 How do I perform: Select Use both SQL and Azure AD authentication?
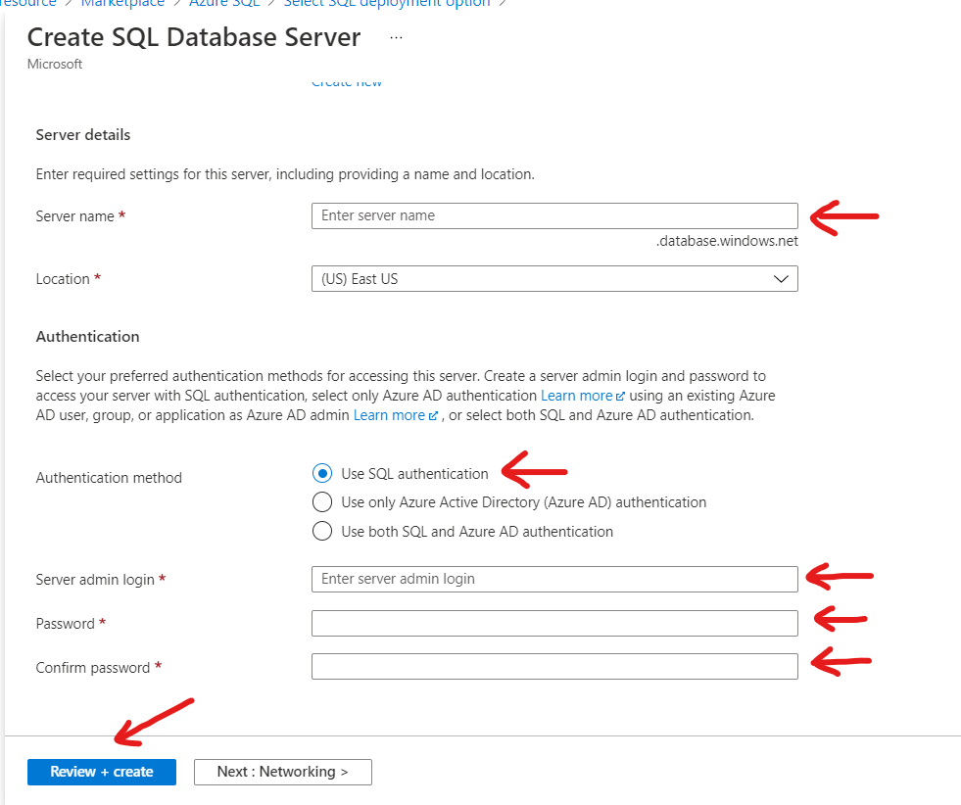322,531
